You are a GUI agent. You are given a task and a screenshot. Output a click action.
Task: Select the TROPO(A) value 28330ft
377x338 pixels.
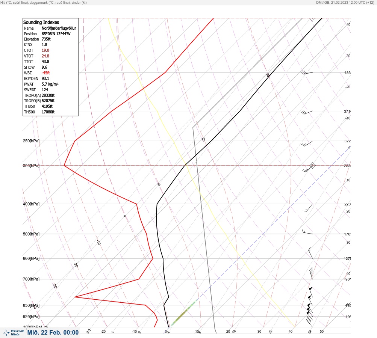pyautogui.click(x=48, y=95)
